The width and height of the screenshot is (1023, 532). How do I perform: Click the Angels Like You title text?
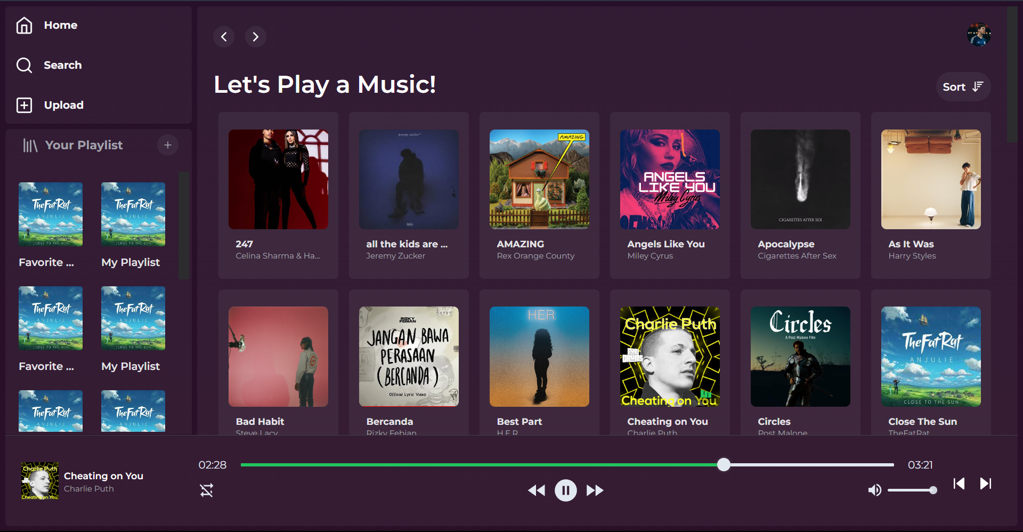[x=665, y=244]
